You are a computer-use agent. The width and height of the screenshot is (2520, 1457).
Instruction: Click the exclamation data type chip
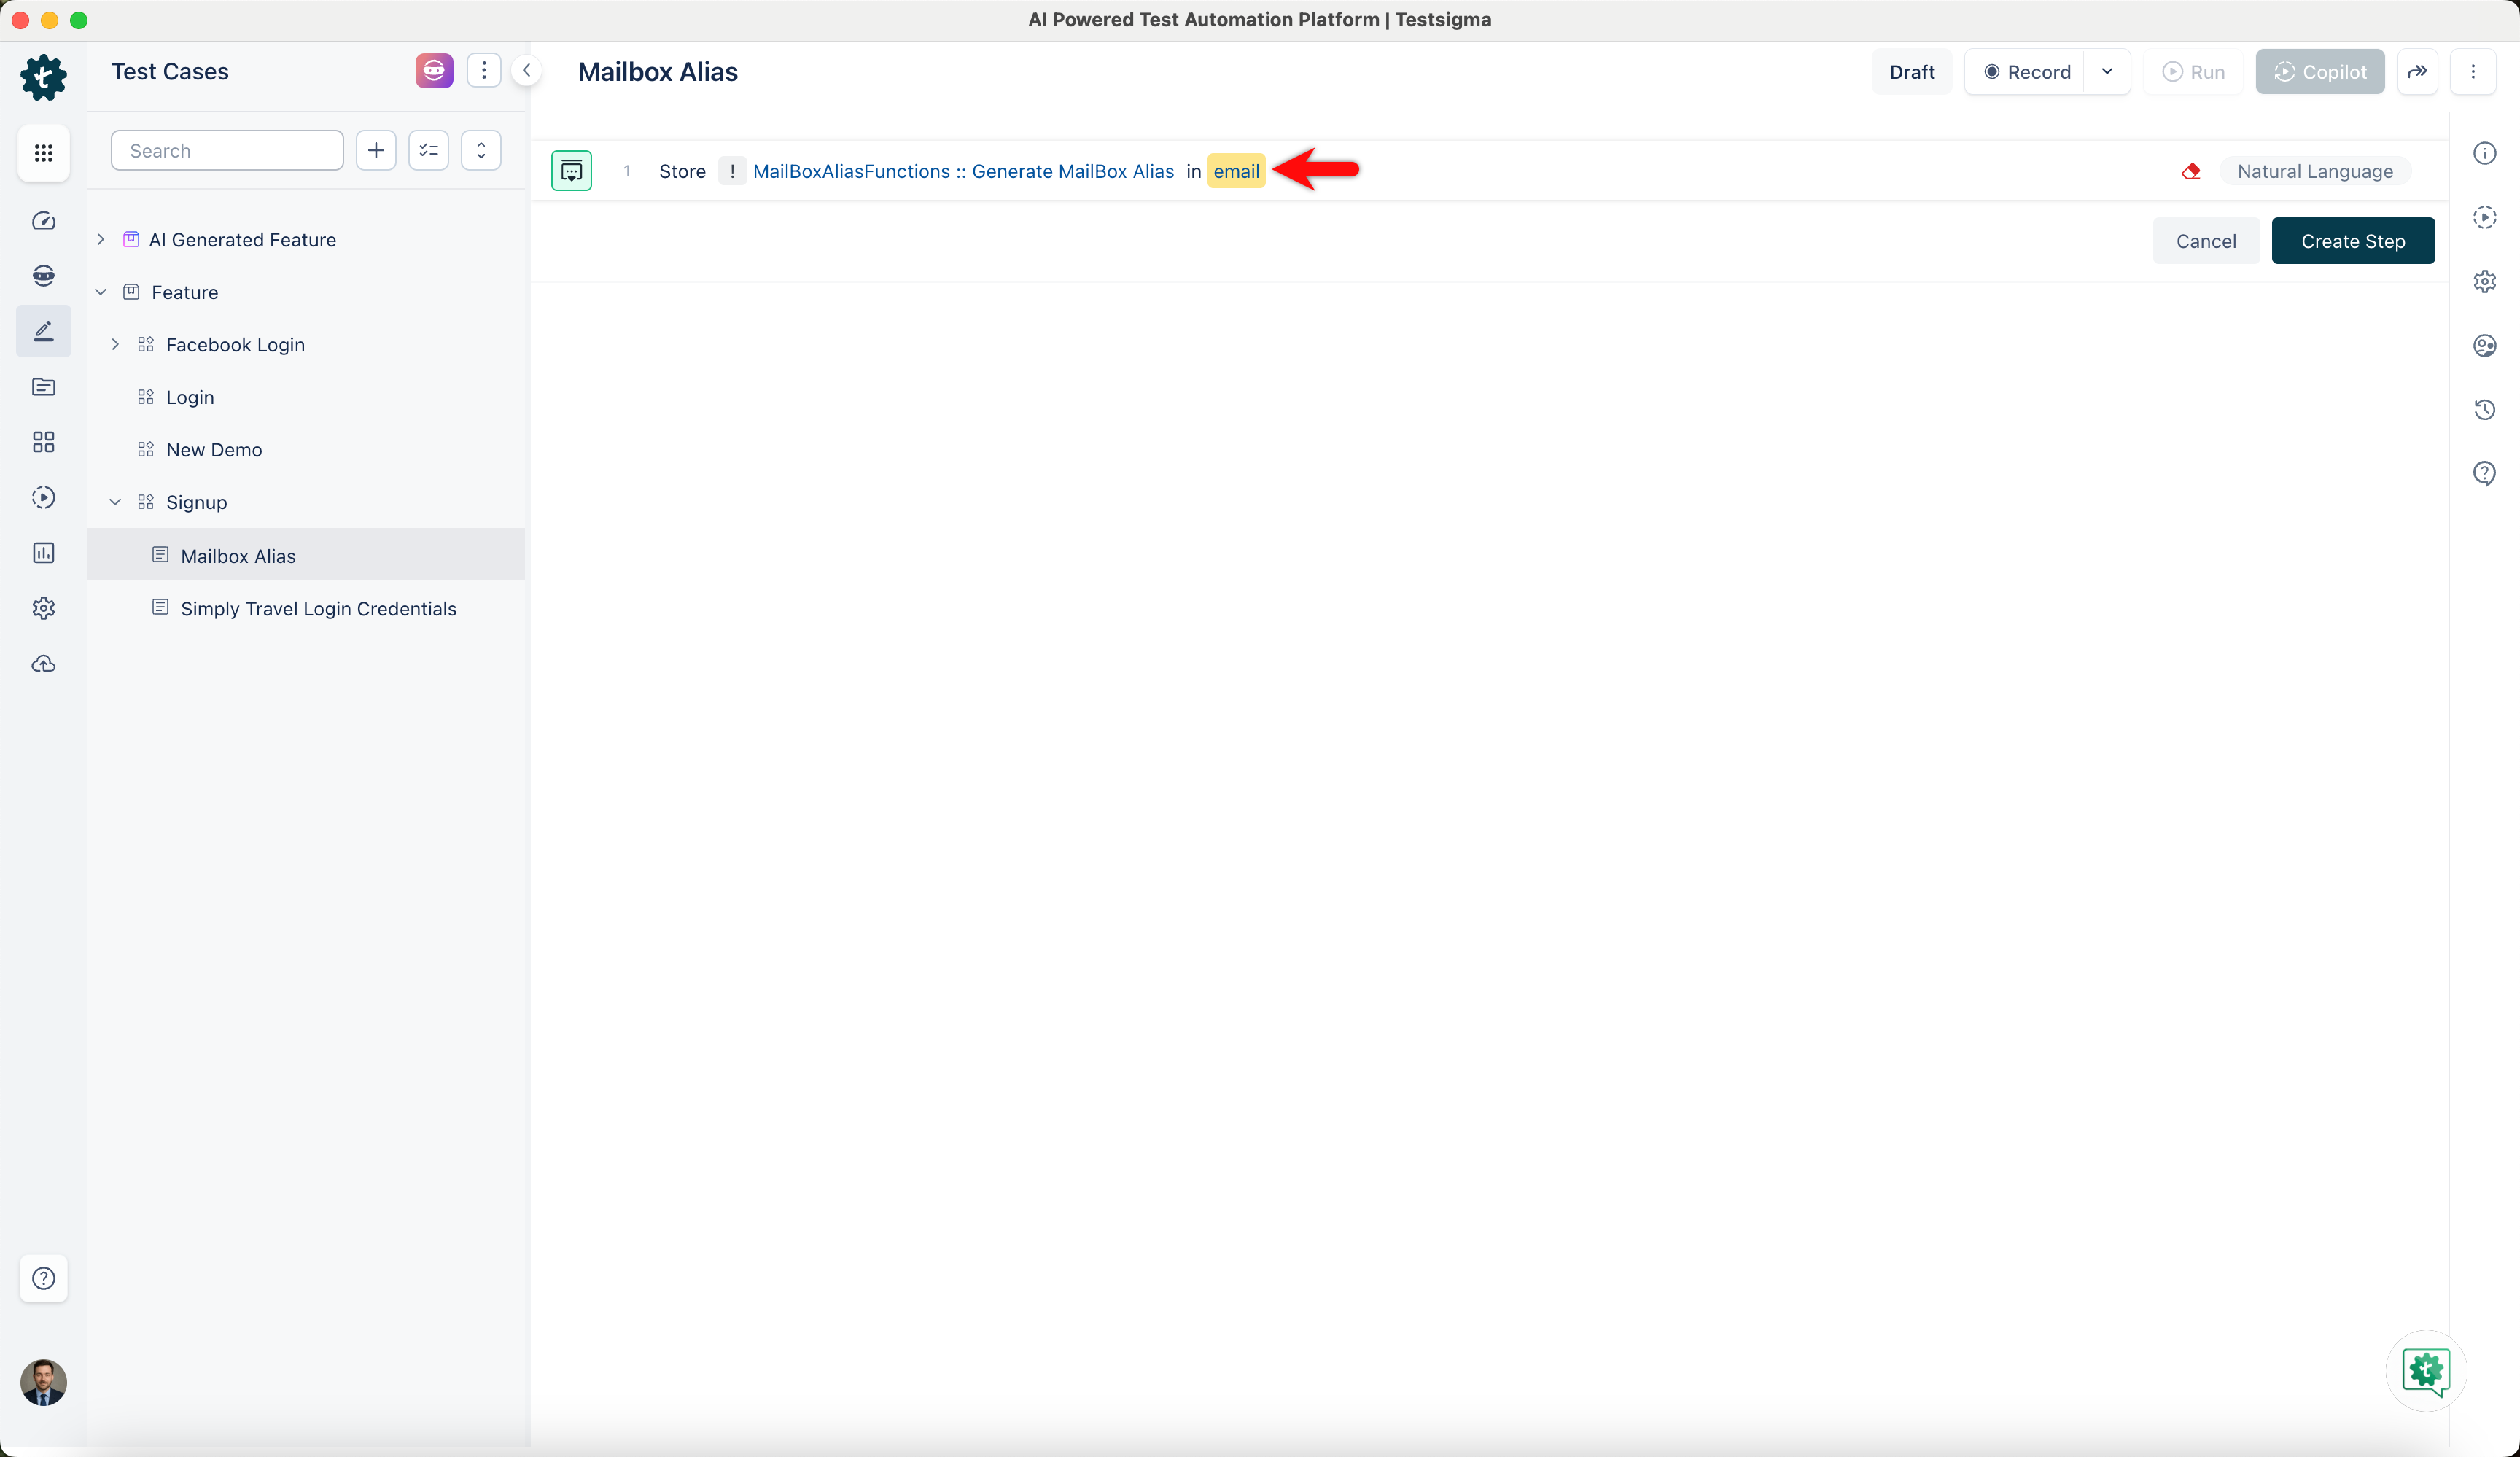click(732, 171)
